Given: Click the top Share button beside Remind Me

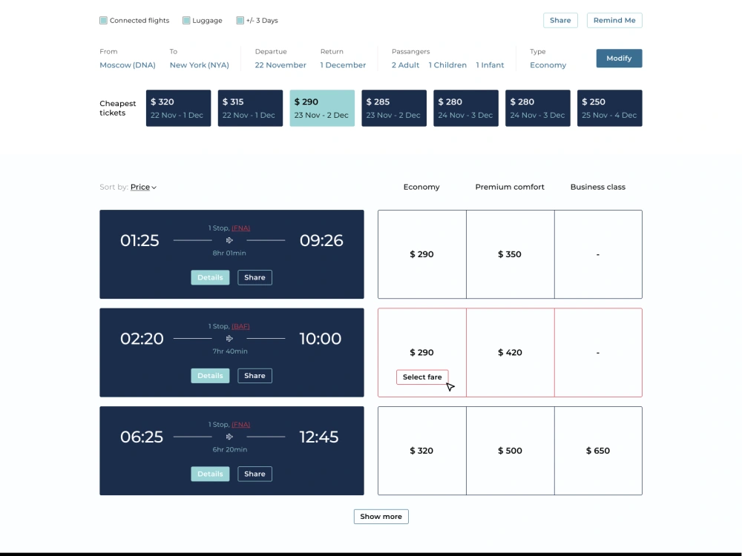Looking at the screenshot, I should 560,20.
